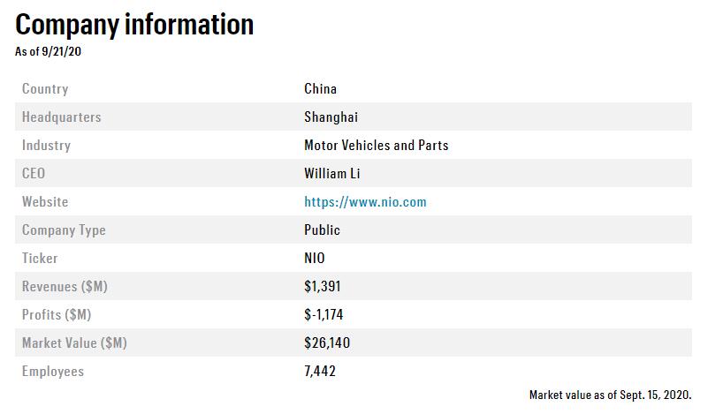Select the Revenues ($M) label

point(65,287)
